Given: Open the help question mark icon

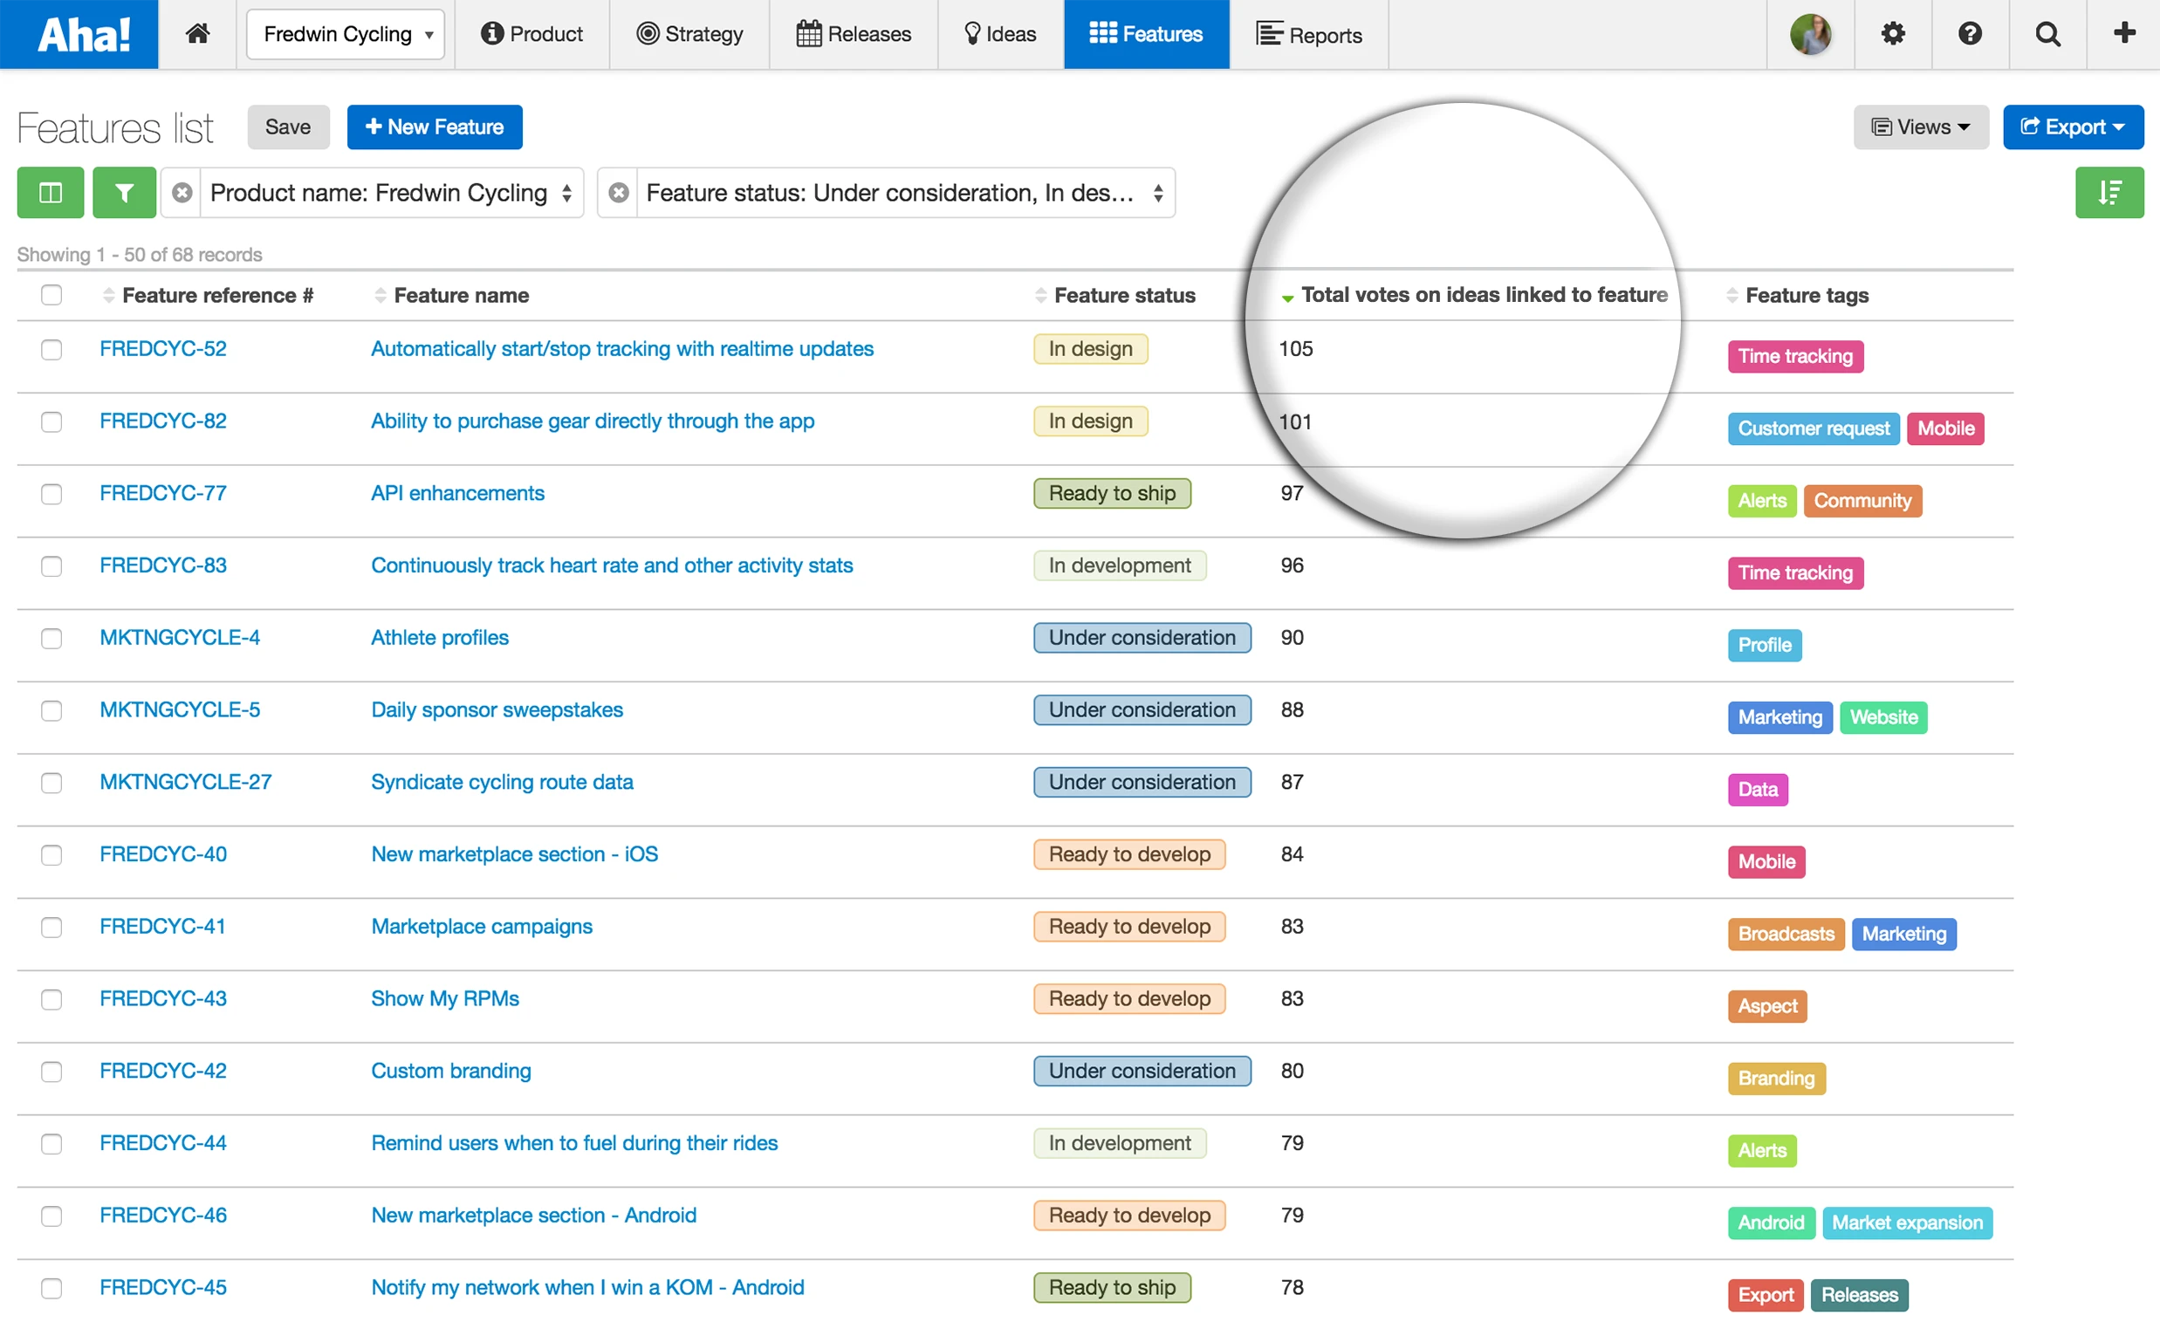Looking at the screenshot, I should coord(1970,33).
